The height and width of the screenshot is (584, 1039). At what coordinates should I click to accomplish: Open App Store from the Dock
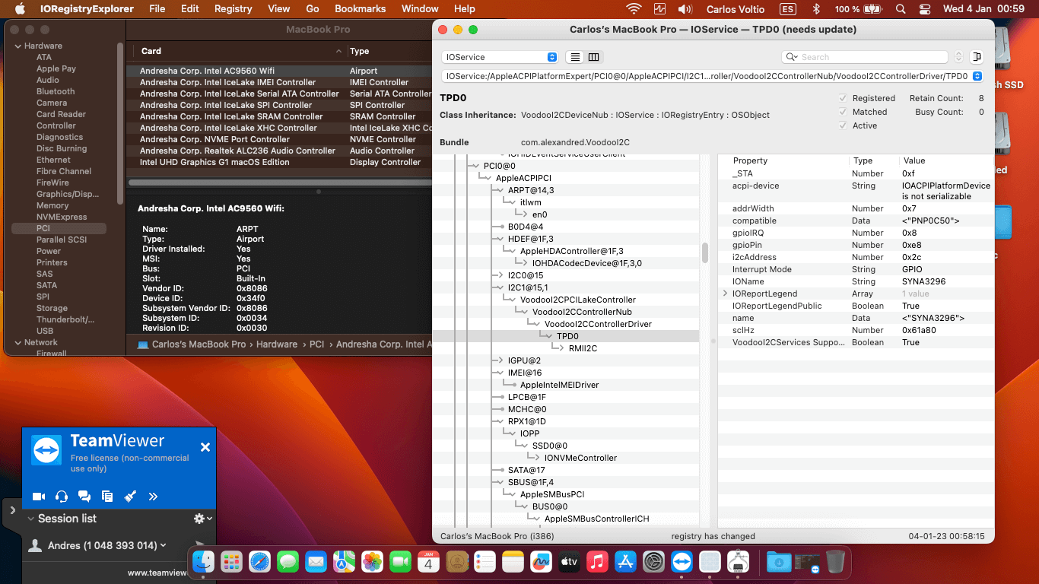click(625, 562)
